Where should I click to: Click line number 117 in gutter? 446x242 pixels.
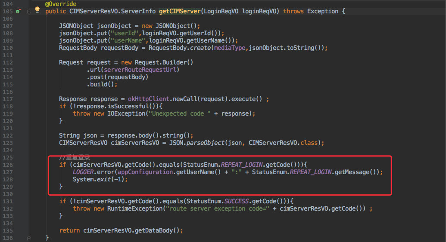8,99
